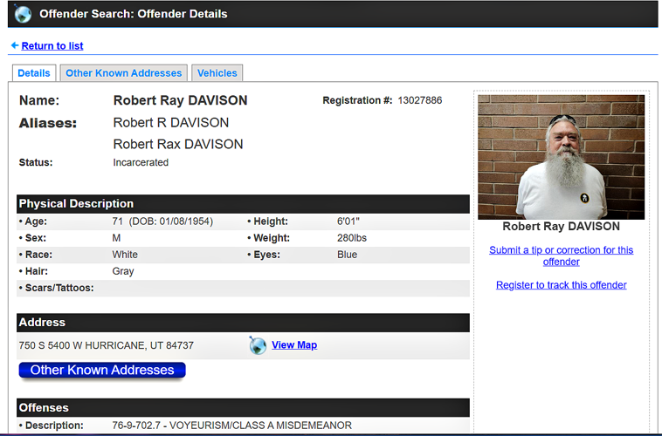Click the race value White
This screenshot has height=436, width=662.
pyautogui.click(x=125, y=255)
